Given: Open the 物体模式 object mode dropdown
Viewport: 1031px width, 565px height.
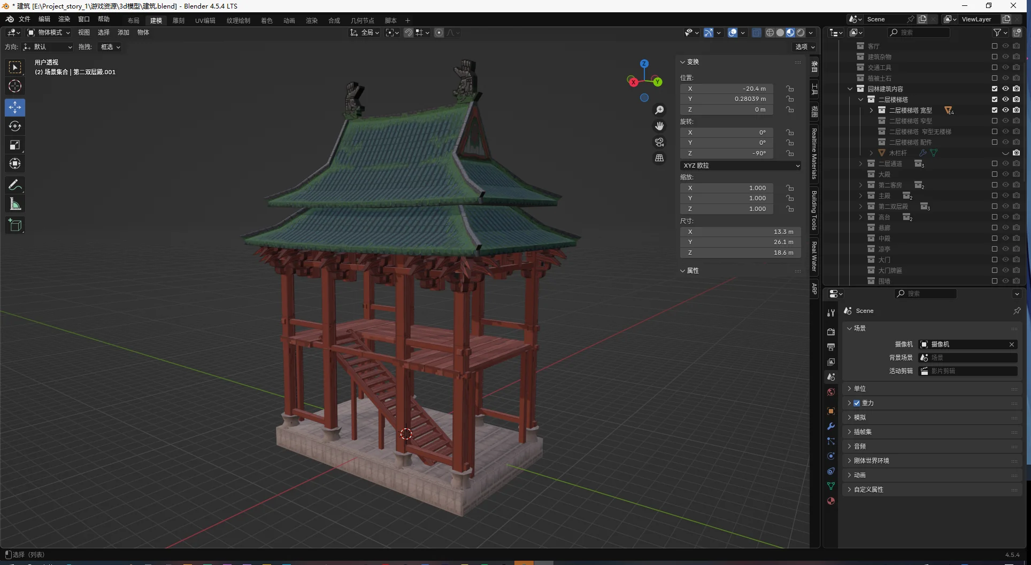Looking at the screenshot, I should coord(49,33).
